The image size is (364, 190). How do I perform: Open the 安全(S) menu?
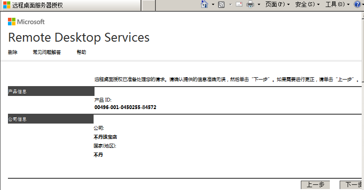pos(307,5)
